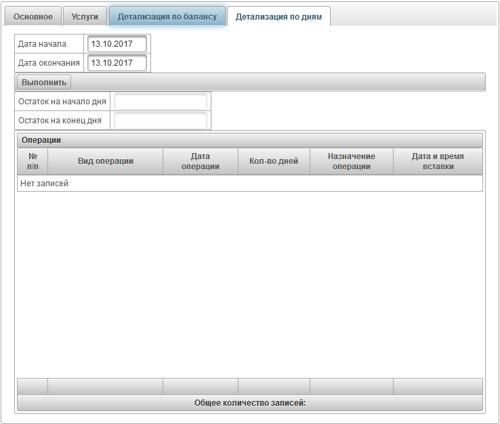Select the Назначение операции column header
500x424 pixels.
[x=351, y=161]
